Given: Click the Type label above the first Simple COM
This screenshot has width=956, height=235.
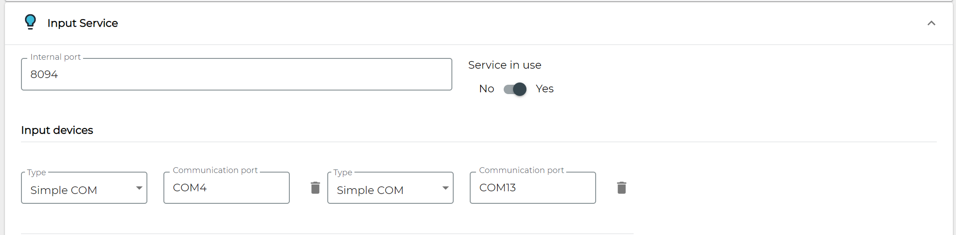Looking at the screenshot, I should click(37, 172).
